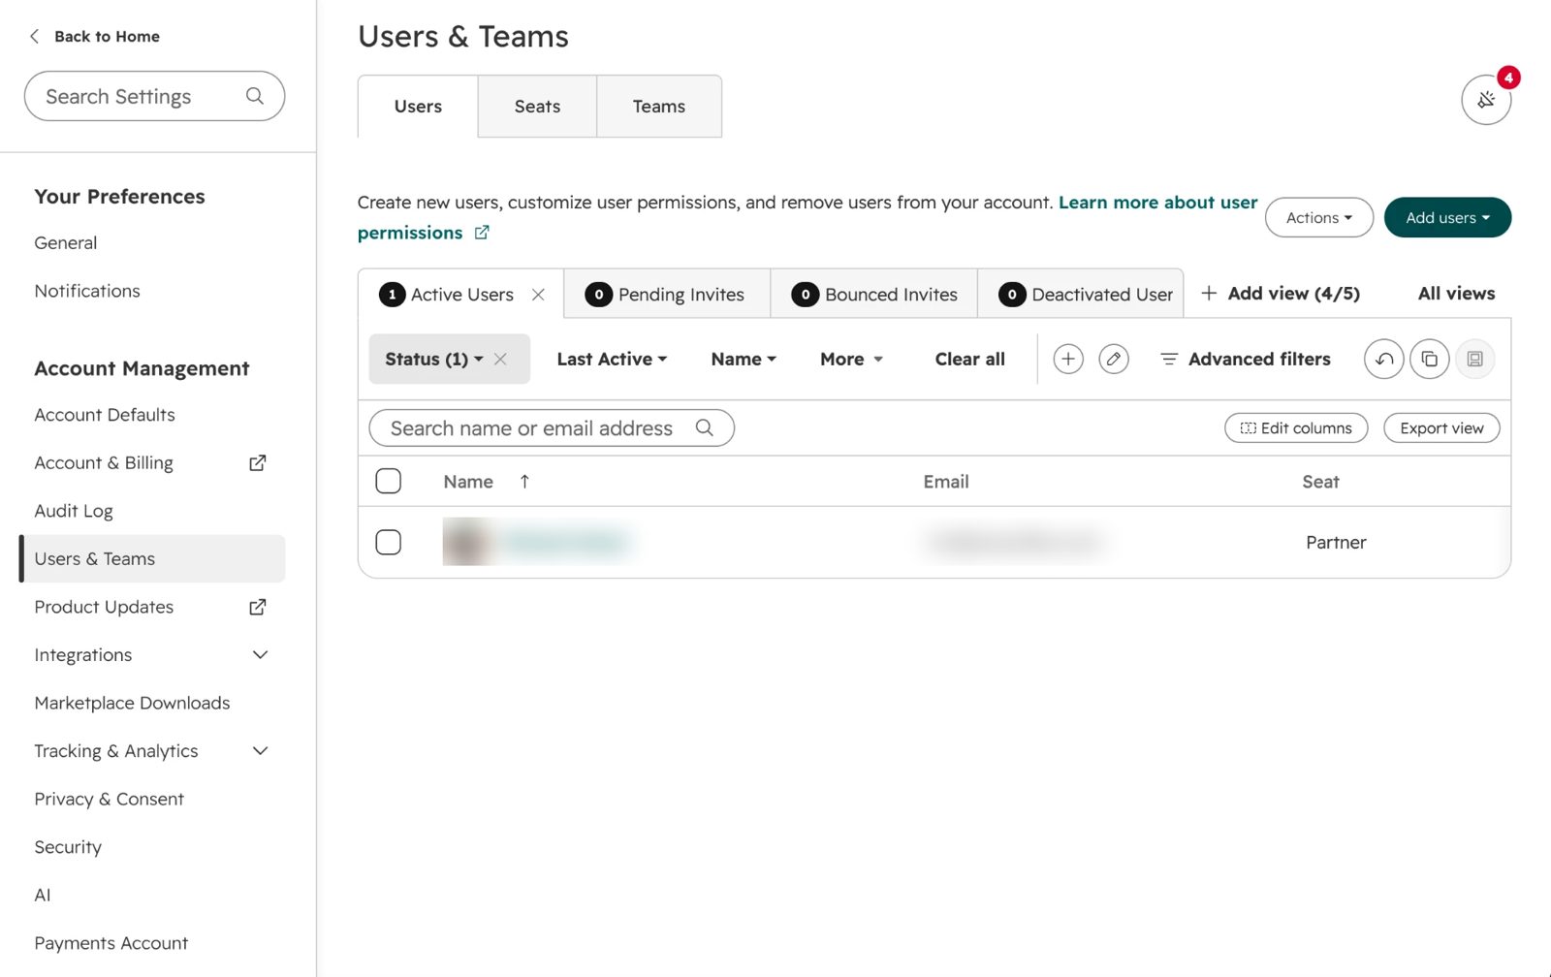1551x977 pixels.
Task: Click the duplicate view copy icon
Action: coord(1430,359)
